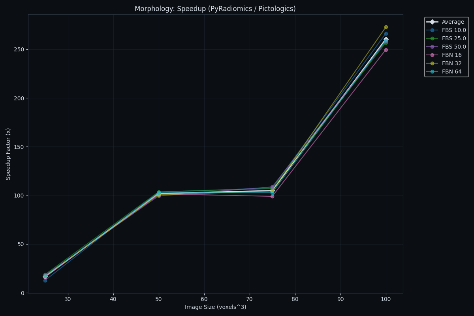Click the cluster of data points at size 50

[158, 194]
